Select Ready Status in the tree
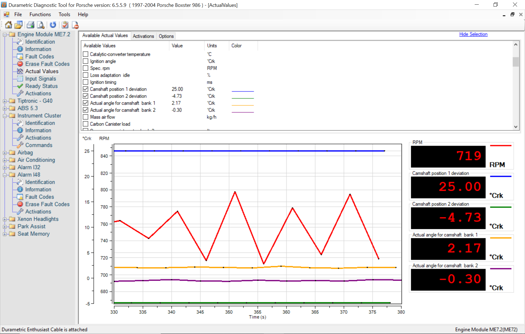Image resolution: width=525 pixels, height=334 pixels. (41, 86)
